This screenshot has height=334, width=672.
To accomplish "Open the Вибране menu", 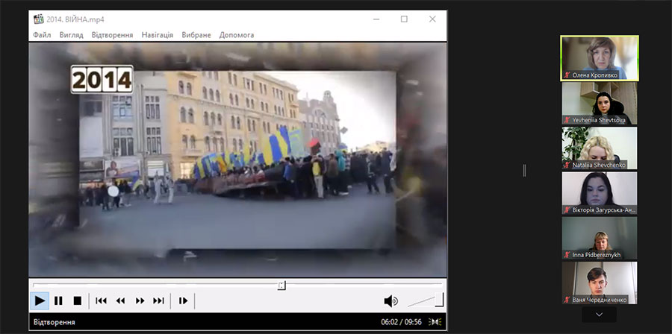I will (196, 35).
